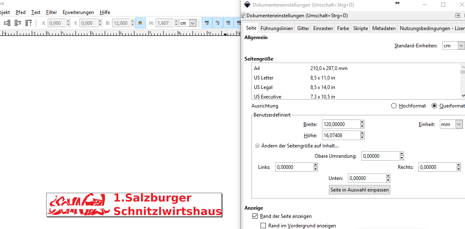Switch to the Führungslinien tab

(277, 28)
